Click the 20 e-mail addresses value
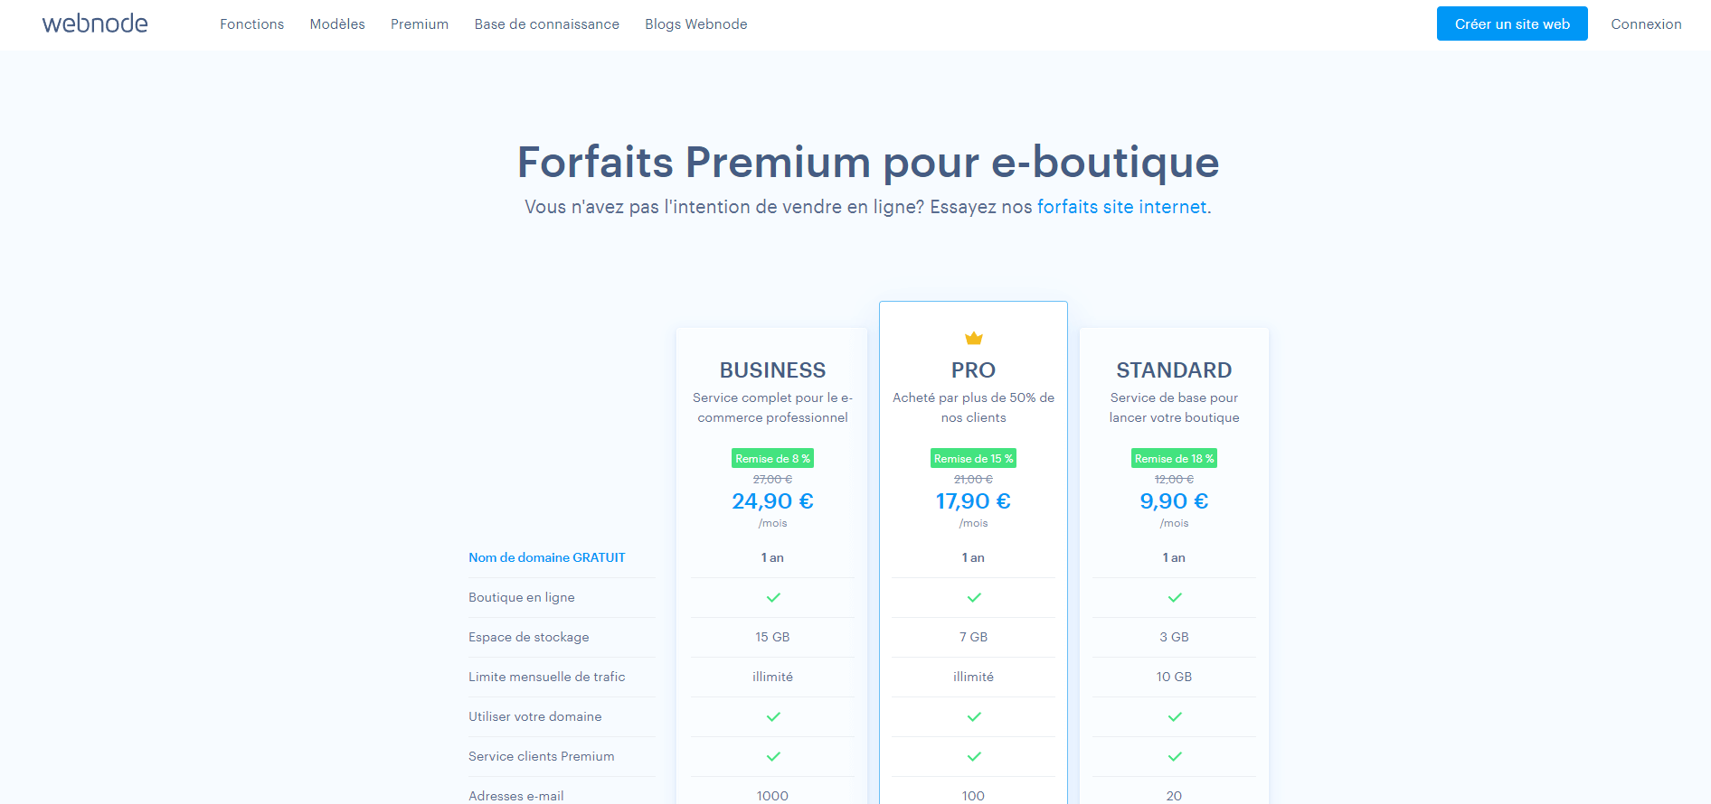The width and height of the screenshot is (1711, 804). point(1174,796)
